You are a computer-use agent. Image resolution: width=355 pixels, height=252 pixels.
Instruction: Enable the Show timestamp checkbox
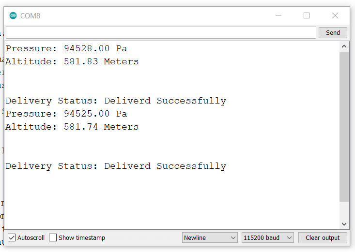pyautogui.click(x=53, y=237)
